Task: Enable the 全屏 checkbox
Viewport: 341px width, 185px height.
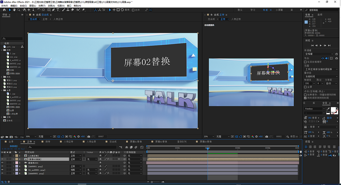Action: [x=305, y=87]
